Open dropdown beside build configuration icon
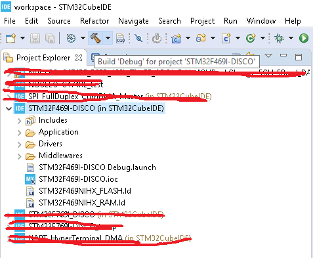Viewport: 313px width, 258px height. [x=83, y=38]
